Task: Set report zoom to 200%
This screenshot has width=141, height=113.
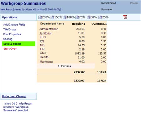Action: [x=44, y=17]
